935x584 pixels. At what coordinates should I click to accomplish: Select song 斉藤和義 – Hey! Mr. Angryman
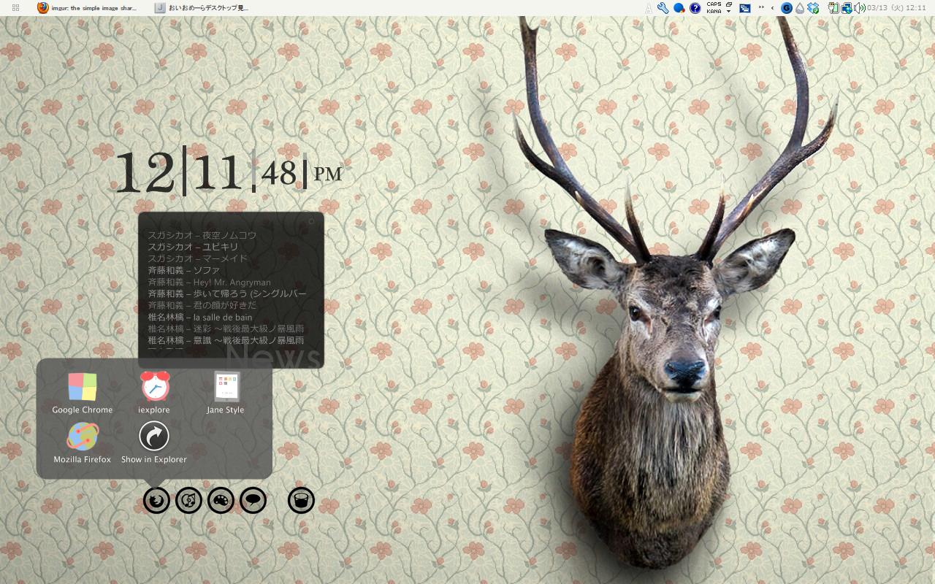(x=210, y=282)
